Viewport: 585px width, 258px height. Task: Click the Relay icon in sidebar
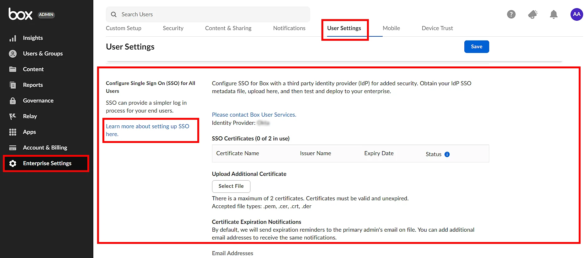(x=13, y=116)
